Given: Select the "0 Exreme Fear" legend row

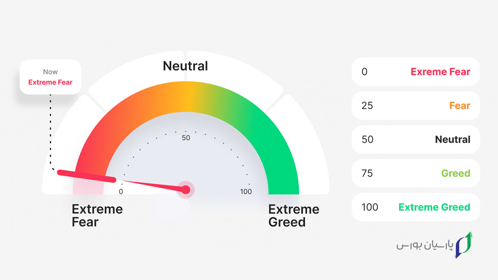Looking at the screenshot, I should 415,72.
